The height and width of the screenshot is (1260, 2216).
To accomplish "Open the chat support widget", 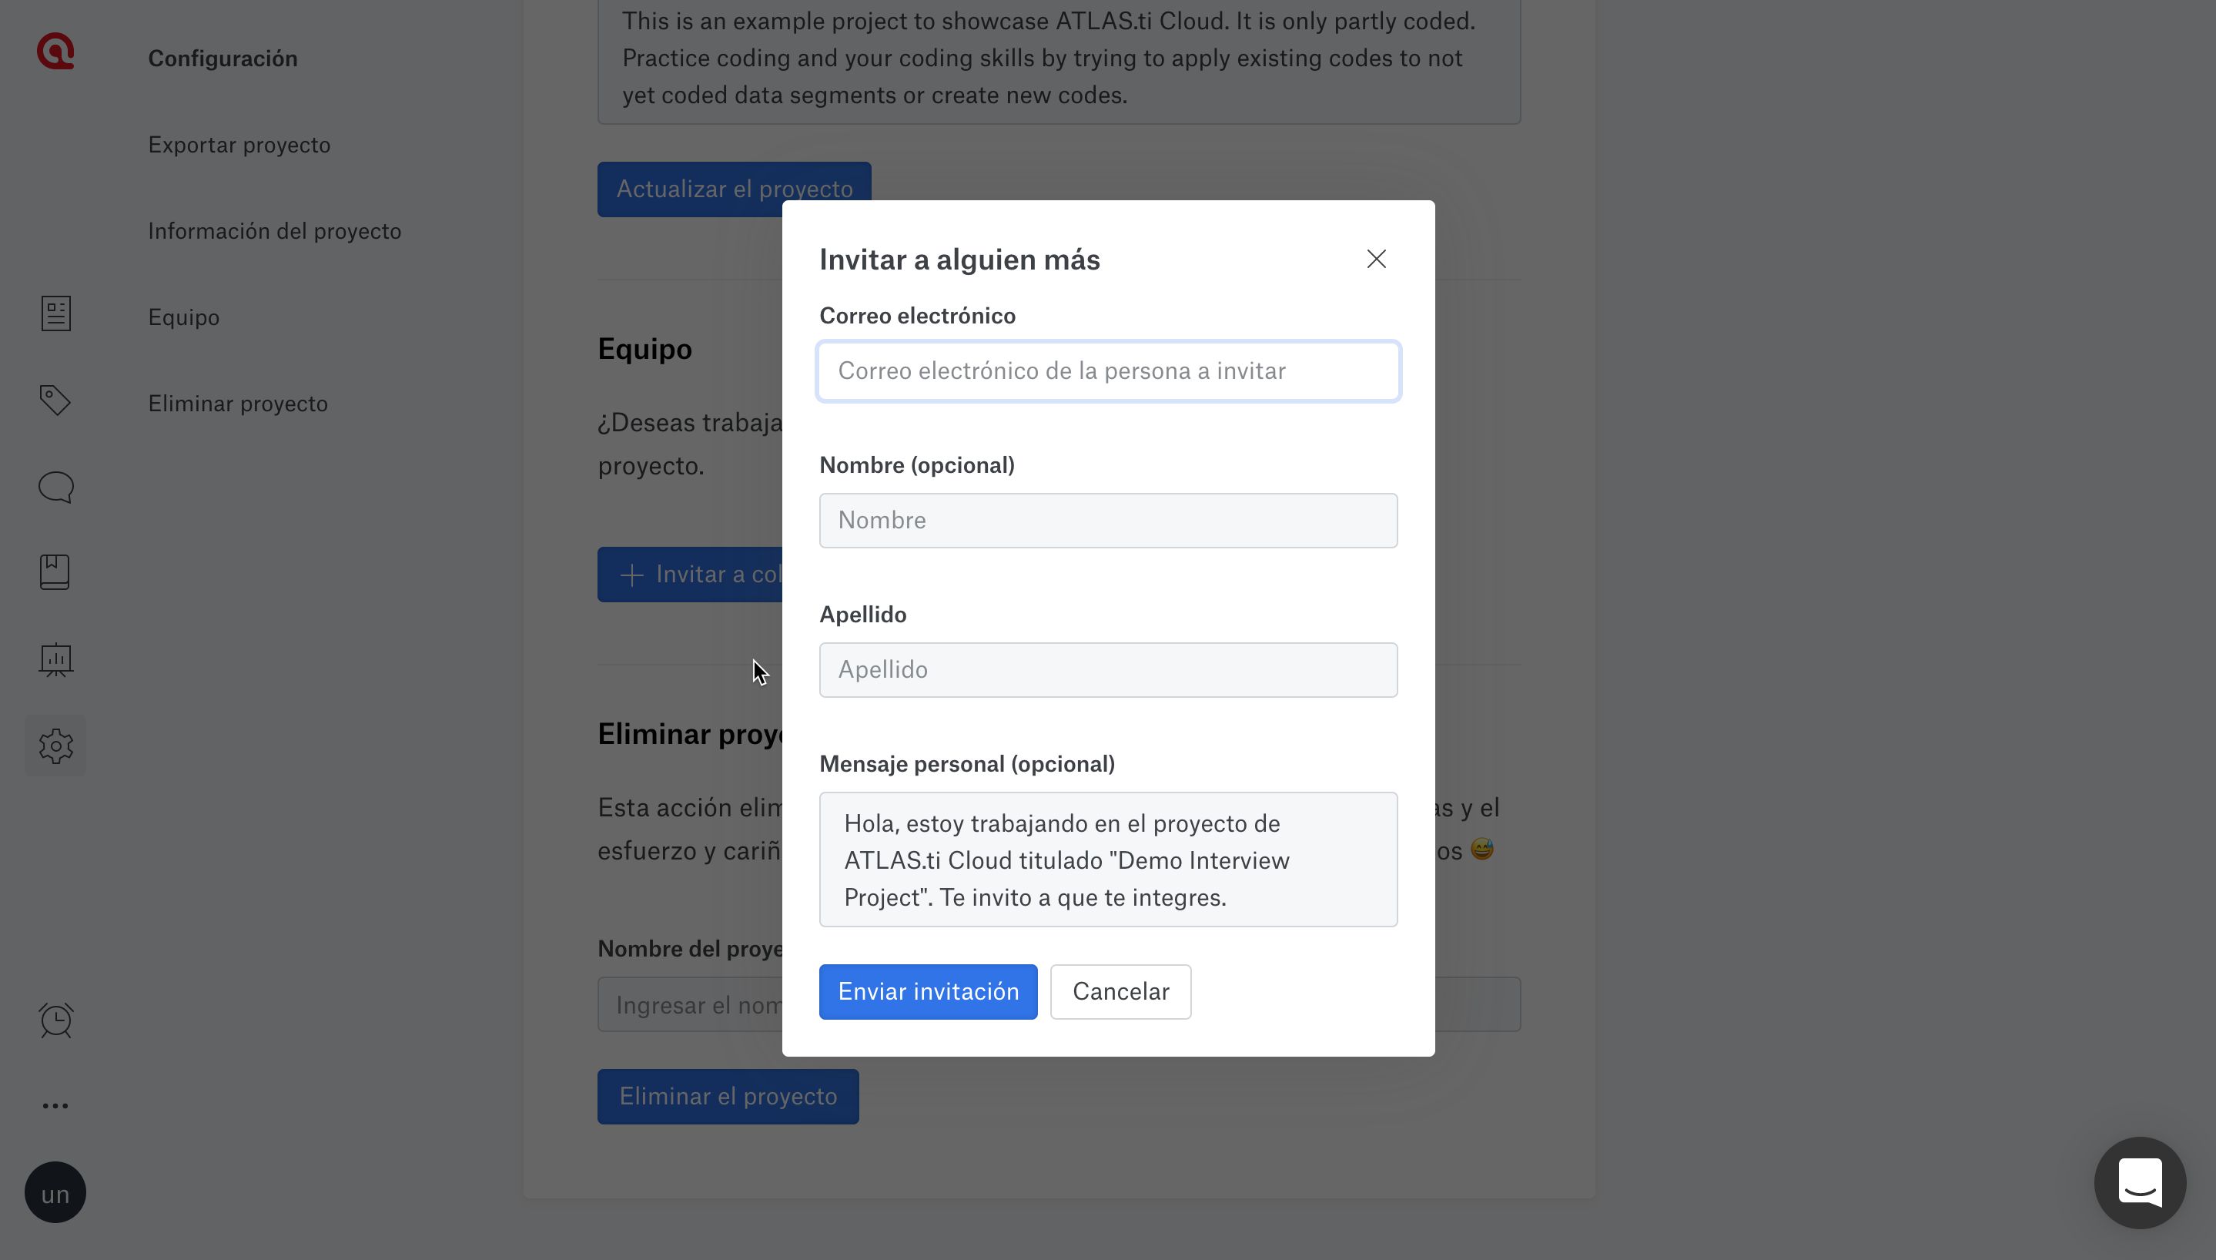I will pyautogui.click(x=2140, y=1183).
